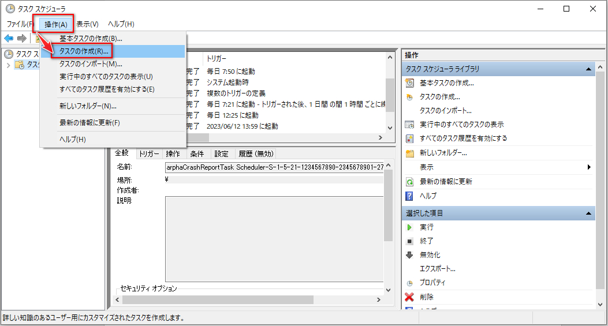
Task: Switch to the 条件 tab
Action: coord(197,154)
